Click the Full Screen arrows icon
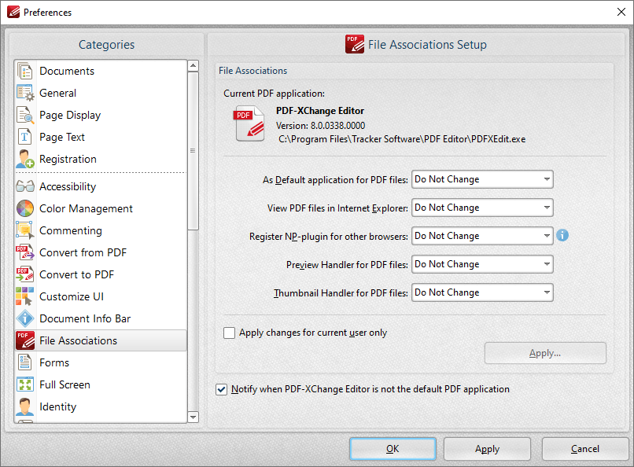This screenshot has height=467, width=634. (25, 384)
